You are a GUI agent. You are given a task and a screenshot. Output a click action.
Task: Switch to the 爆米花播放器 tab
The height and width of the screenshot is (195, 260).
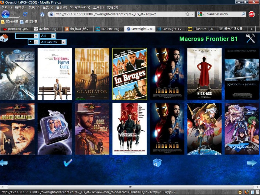point(232,29)
